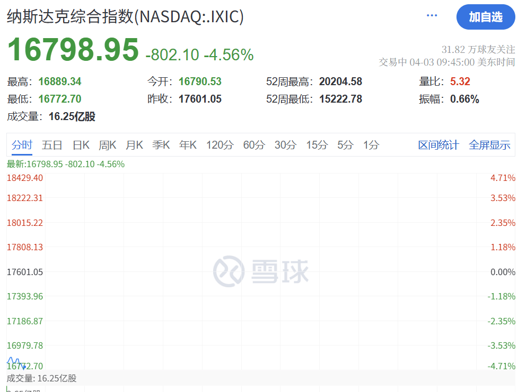This screenshot has height=392, width=527.
Task: Select the 120分 interval tab
Action: coord(219,144)
